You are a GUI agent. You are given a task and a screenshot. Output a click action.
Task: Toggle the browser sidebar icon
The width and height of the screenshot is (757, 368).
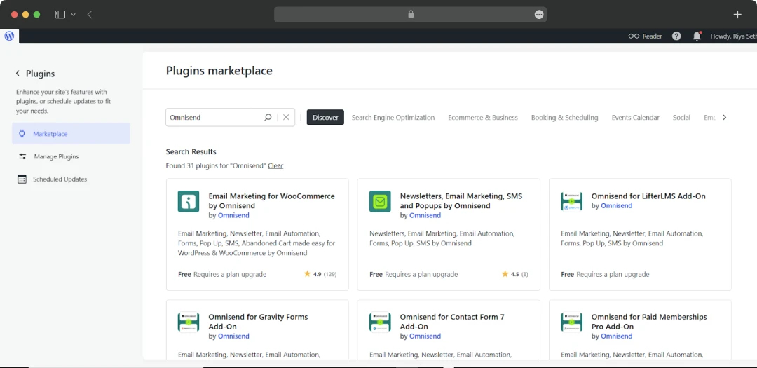(60, 15)
